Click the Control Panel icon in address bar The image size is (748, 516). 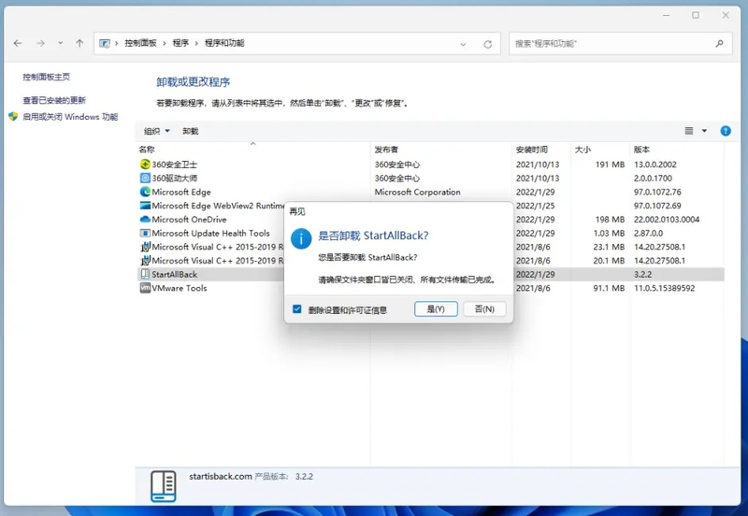(105, 43)
